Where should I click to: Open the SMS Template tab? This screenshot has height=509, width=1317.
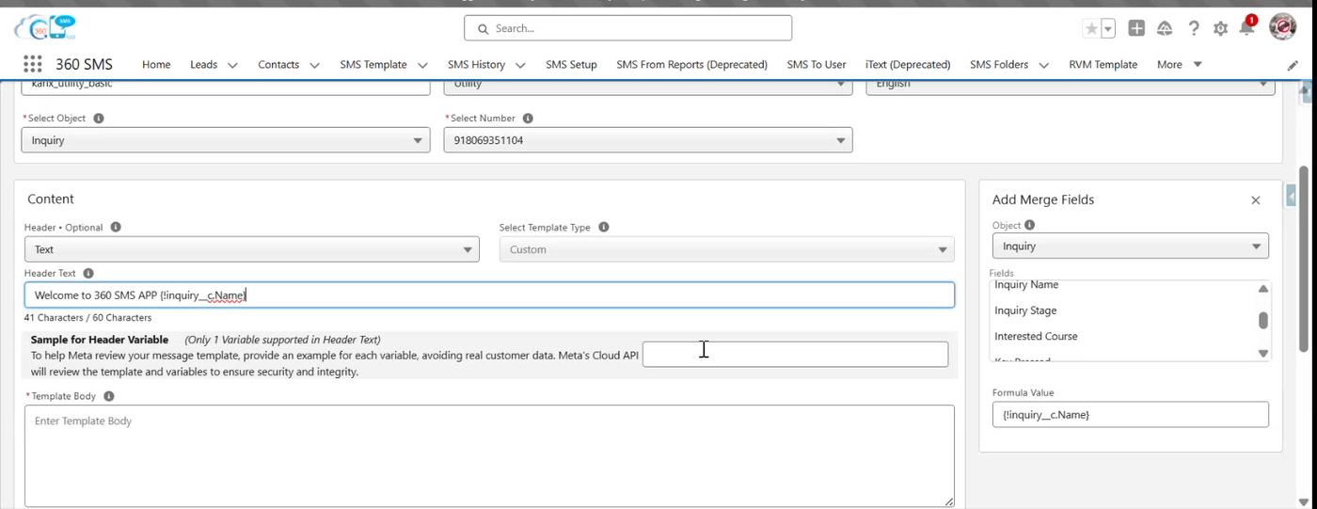click(373, 65)
